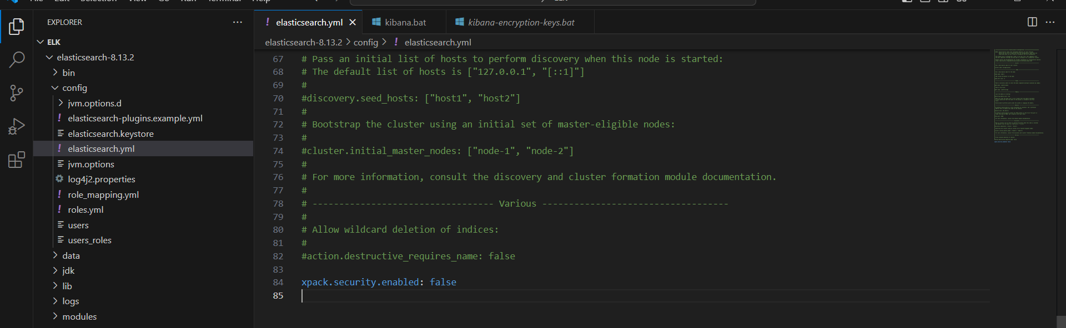Click the #action.destructive_requires_name line
The image size is (1066, 328).
(408, 256)
